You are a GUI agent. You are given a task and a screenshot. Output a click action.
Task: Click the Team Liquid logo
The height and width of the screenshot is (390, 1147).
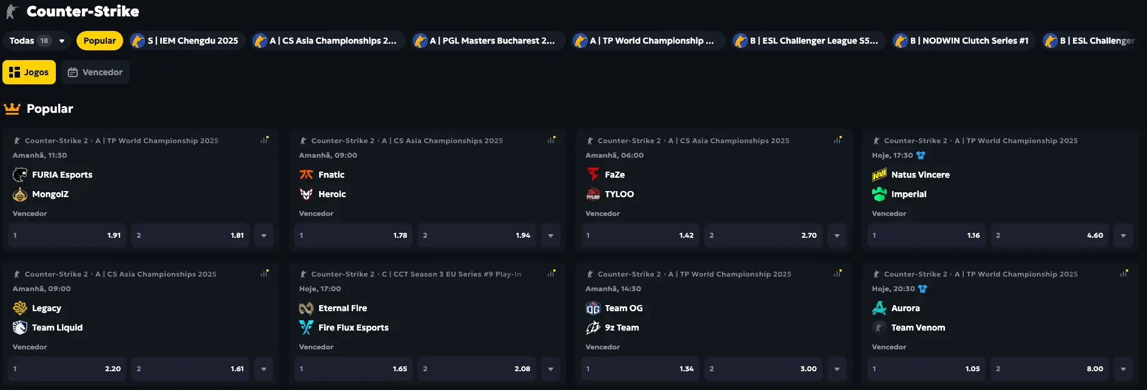pos(20,328)
